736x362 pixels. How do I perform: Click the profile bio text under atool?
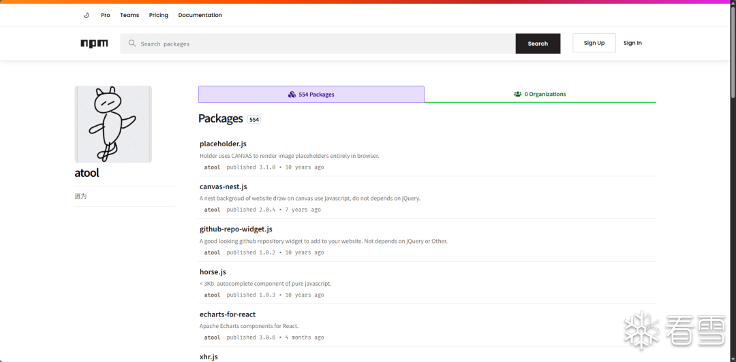click(80, 196)
